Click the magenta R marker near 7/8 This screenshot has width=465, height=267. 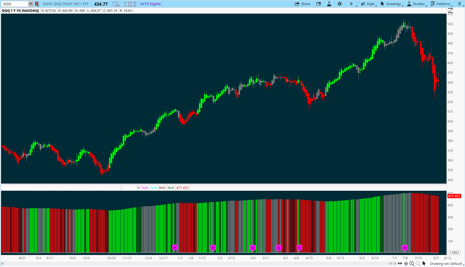coord(405,248)
